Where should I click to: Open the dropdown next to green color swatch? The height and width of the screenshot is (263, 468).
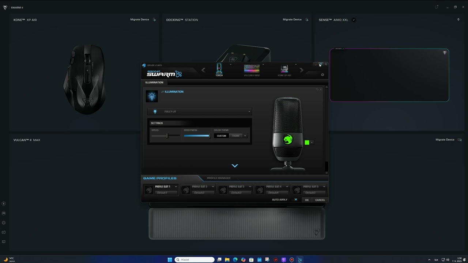coord(312,142)
